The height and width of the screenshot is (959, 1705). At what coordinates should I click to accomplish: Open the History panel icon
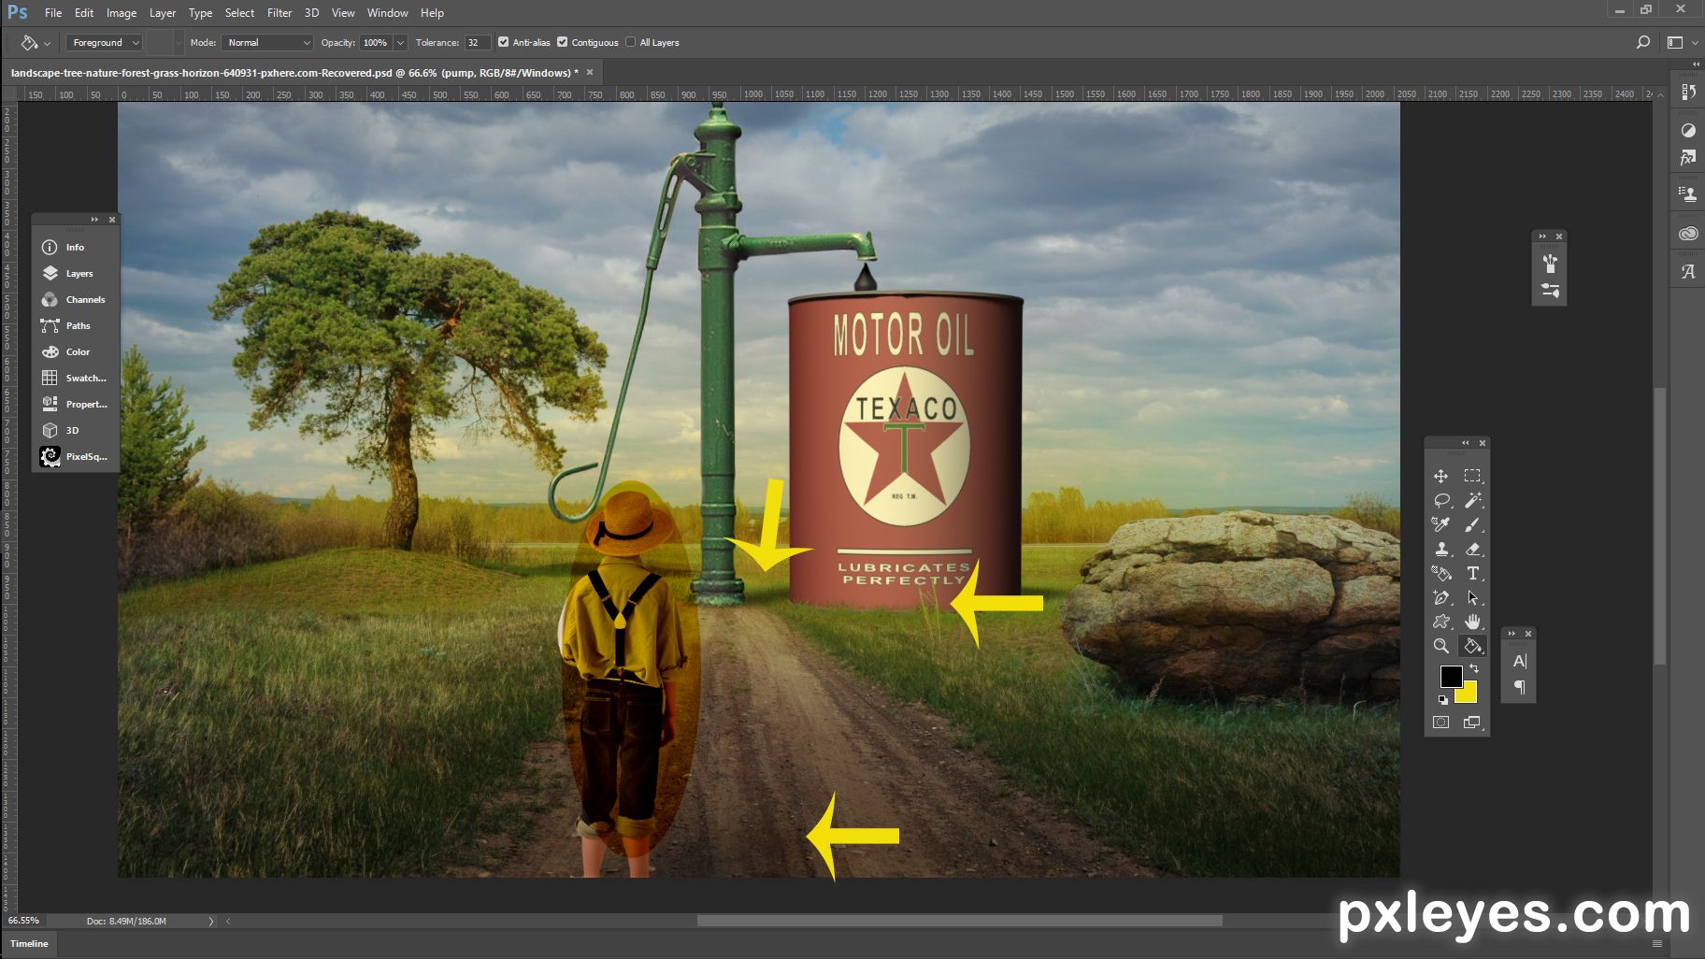click(x=1688, y=92)
